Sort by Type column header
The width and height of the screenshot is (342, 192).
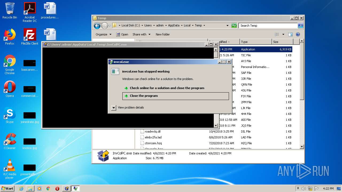255,42
